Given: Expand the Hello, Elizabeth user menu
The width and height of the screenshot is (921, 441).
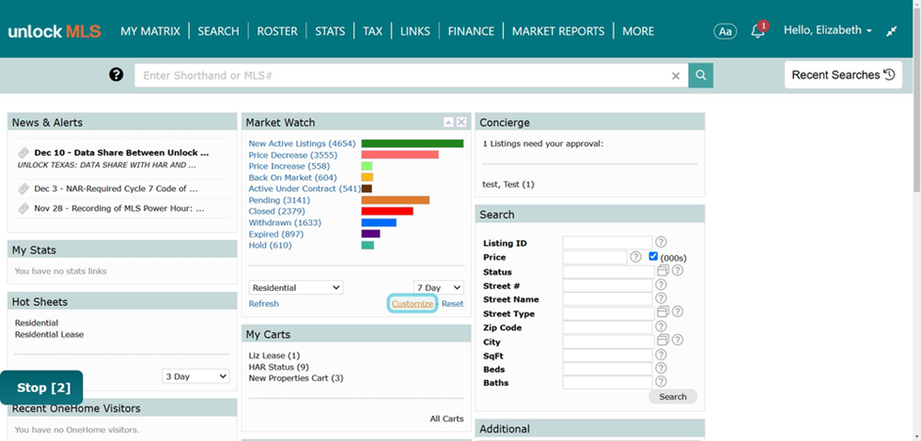Looking at the screenshot, I should (x=828, y=30).
